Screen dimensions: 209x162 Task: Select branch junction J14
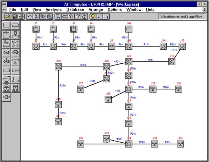click(x=163, y=46)
